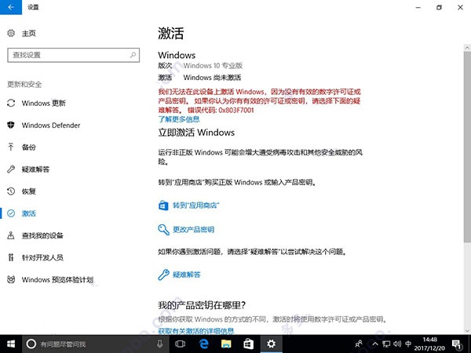
Task: Click the 疑难解答 wrench icon in sidebar
Action: [11, 169]
